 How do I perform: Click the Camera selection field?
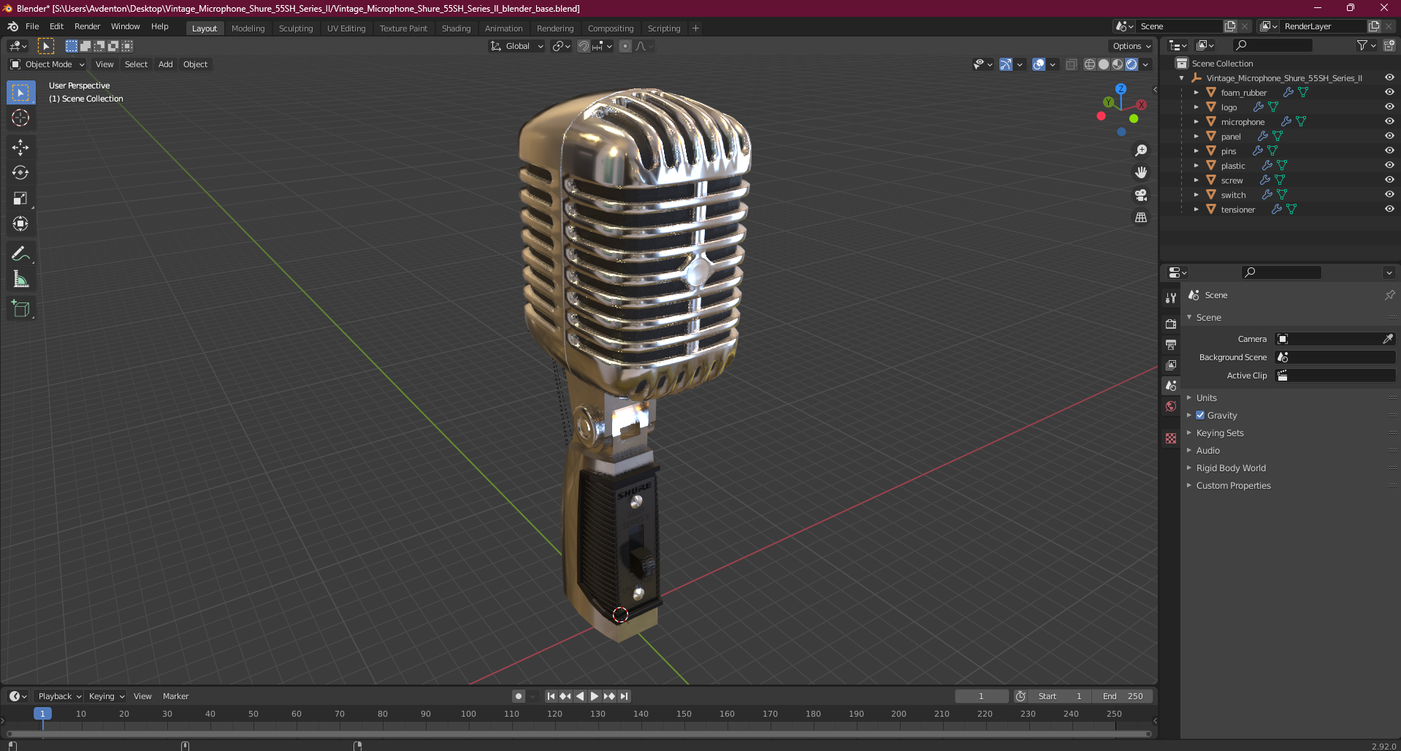coord(1335,339)
